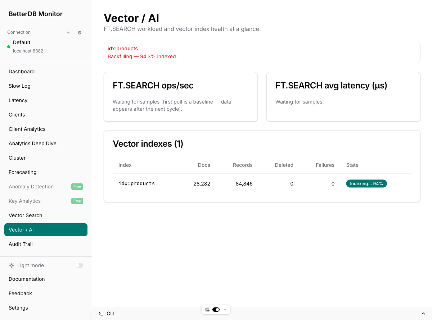Add a new connection with plus icon
Viewport: 432px width, 320px height.
68,33
